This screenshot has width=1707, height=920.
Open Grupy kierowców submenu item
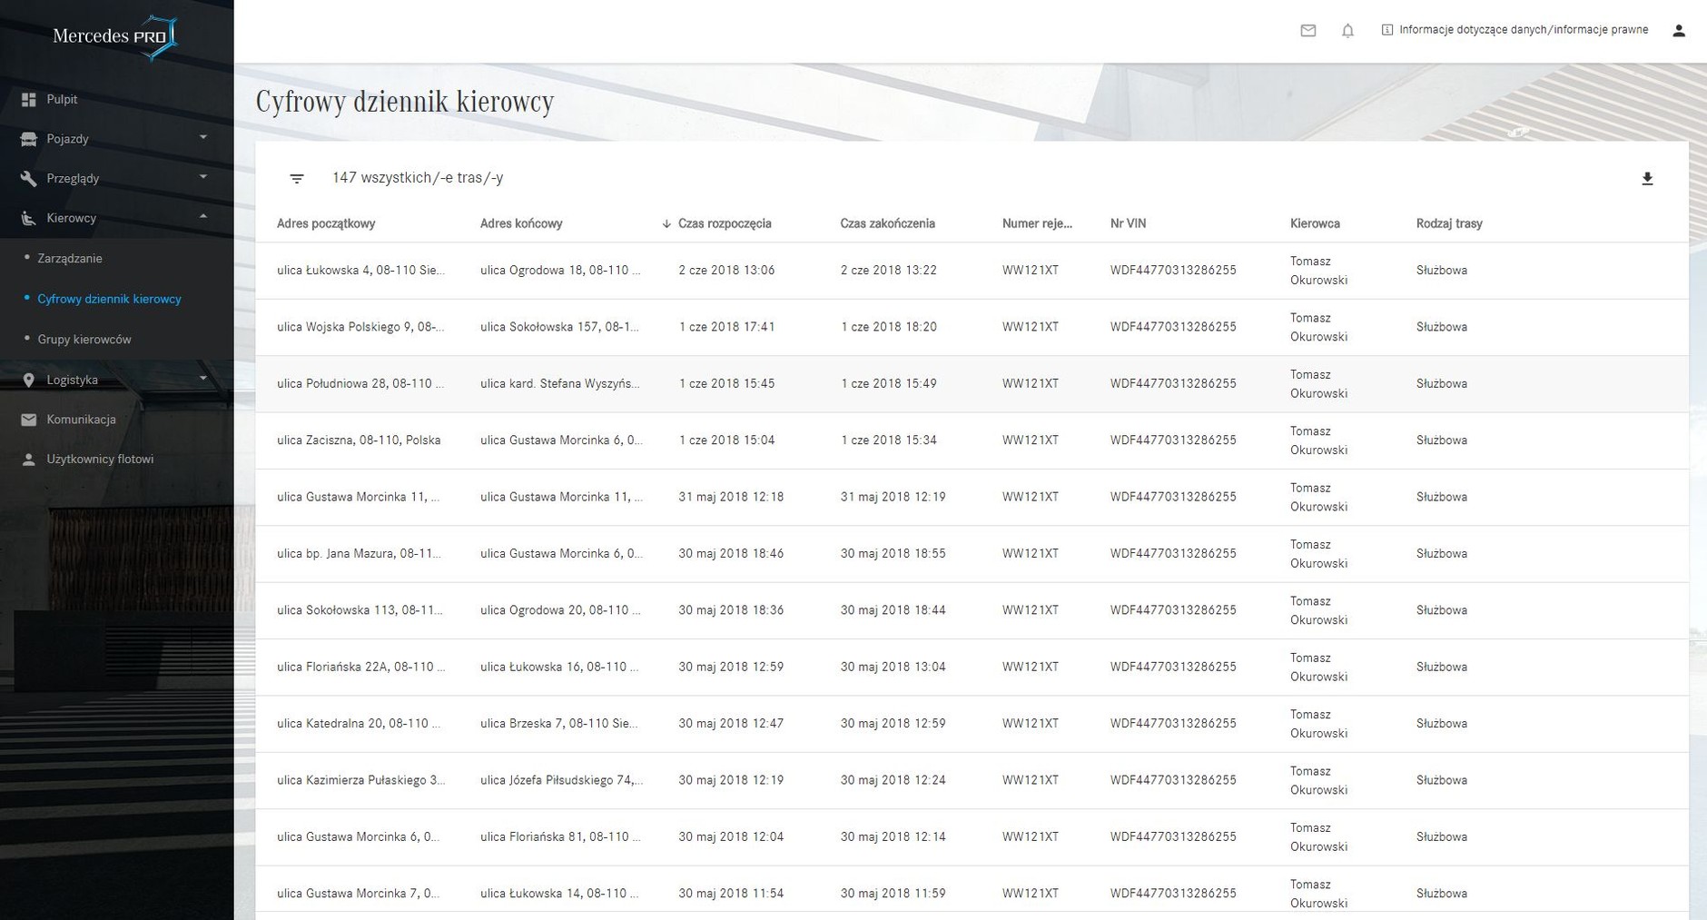coord(84,340)
